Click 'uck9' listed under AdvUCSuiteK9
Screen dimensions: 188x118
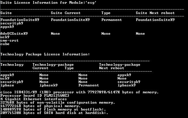tap(5, 37)
